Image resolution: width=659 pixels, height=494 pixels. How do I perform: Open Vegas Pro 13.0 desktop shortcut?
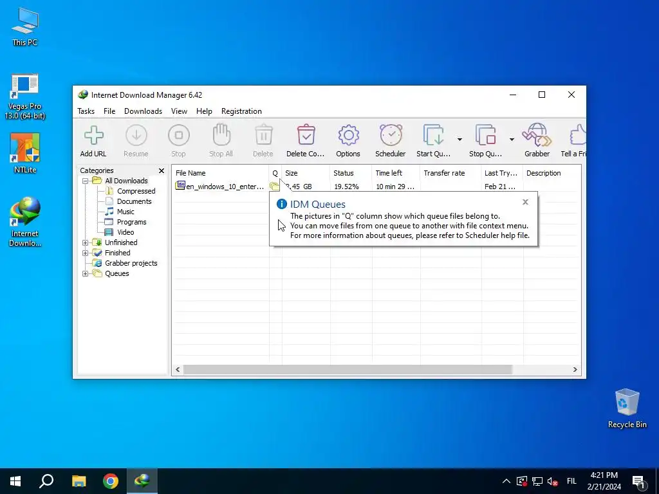click(25, 96)
